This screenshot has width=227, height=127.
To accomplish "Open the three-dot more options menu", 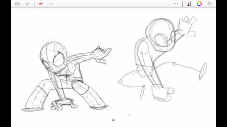I will point(176,4).
